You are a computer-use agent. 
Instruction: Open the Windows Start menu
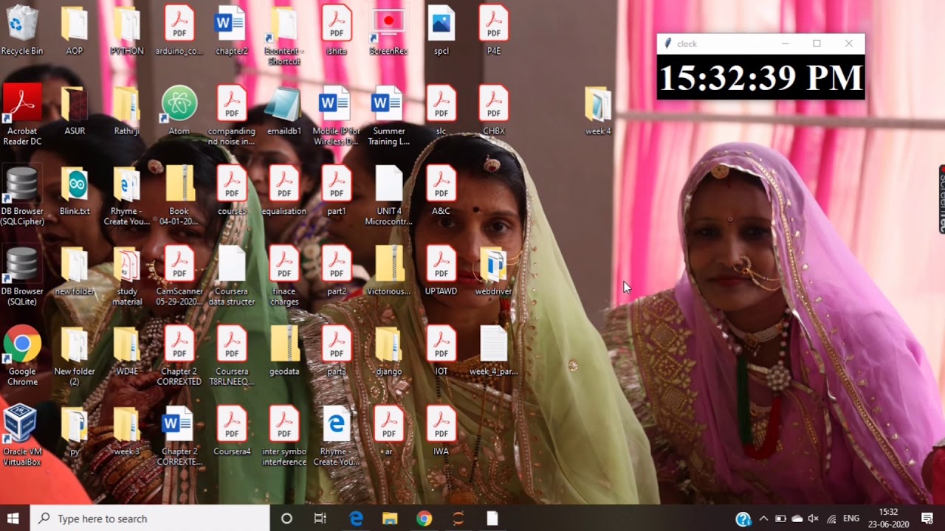13,518
